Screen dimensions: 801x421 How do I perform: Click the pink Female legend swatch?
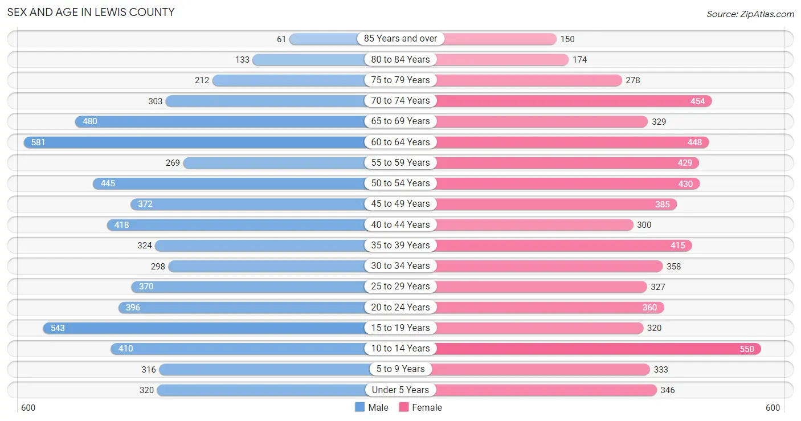click(x=404, y=407)
